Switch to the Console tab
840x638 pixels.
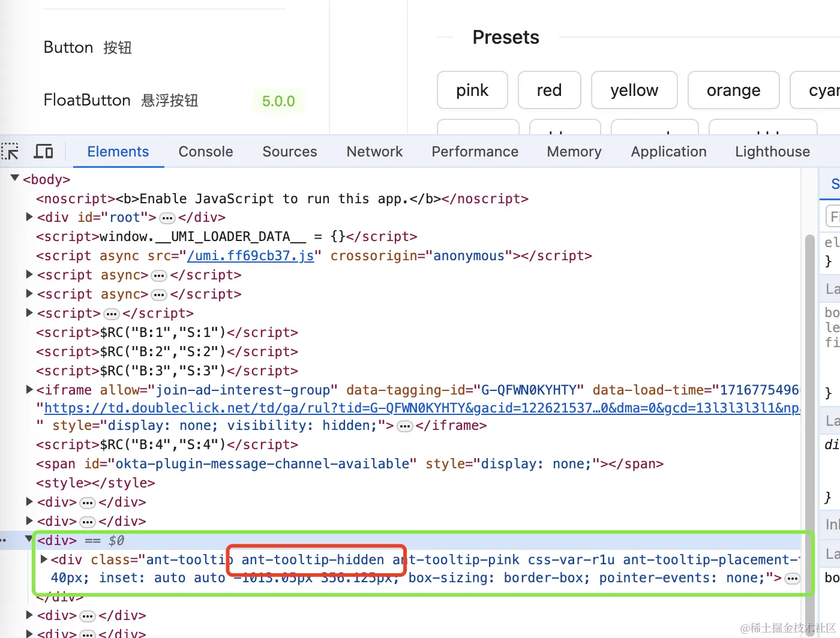(x=206, y=152)
